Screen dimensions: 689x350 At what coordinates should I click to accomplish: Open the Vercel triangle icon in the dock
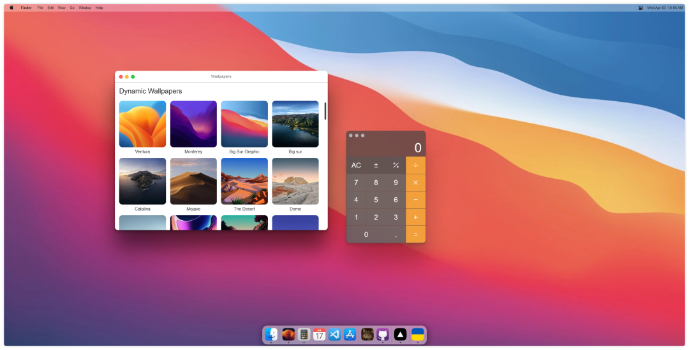point(400,334)
